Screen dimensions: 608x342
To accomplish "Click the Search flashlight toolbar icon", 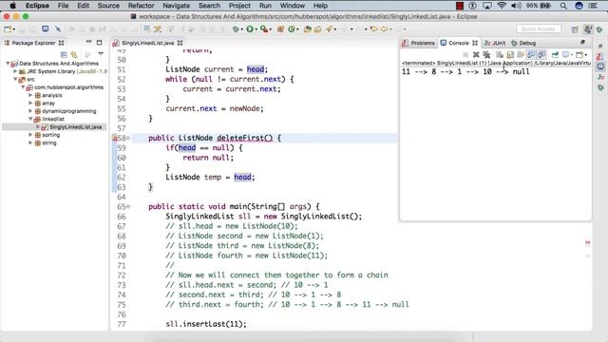I will [330, 29].
